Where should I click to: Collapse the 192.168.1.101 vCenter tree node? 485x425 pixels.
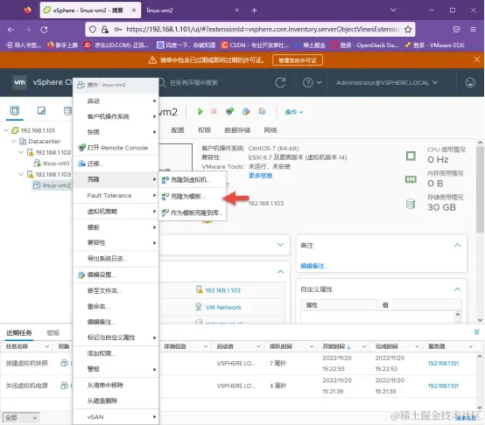pos(6,130)
